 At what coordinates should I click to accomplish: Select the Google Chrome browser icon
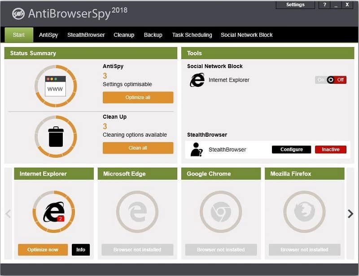221,212
